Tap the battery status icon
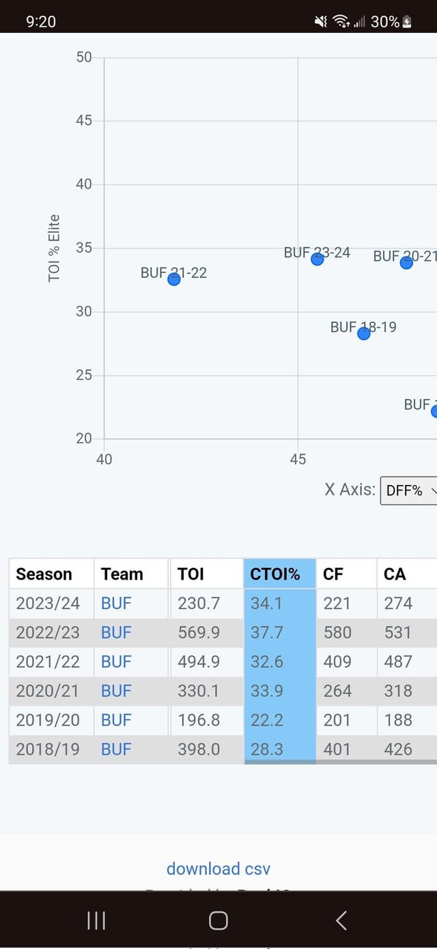The image size is (437, 949). [408, 22]
